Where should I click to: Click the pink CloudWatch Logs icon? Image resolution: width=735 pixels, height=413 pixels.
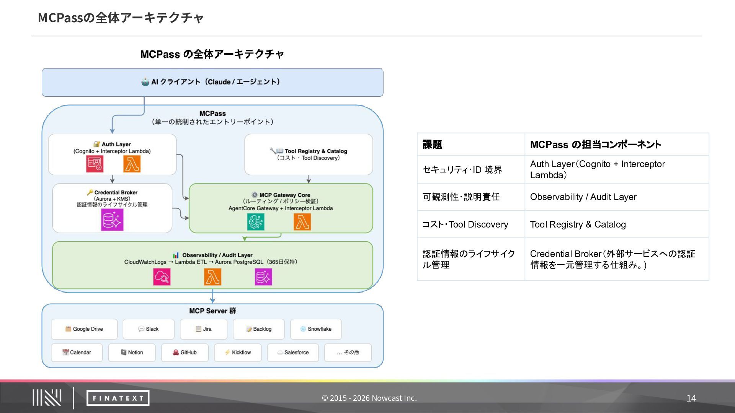coord(162,277)
